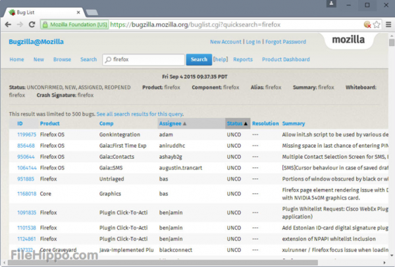Click the Log In link

coord(253,42)
